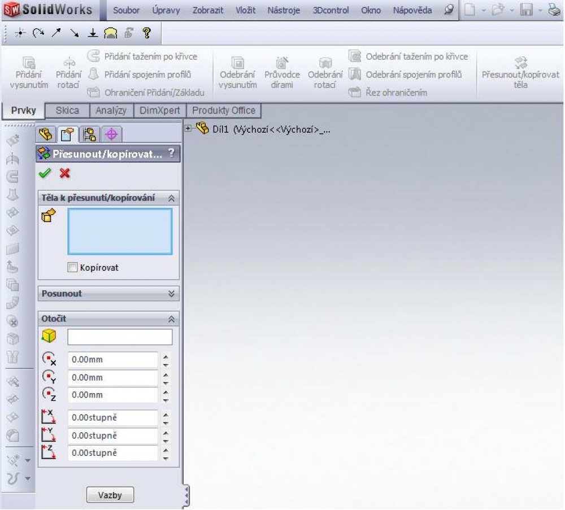This screenshot has height=510, width=565.
Task: Click the green checkmark to confirm
Action: pyautogui.click(x=45, y=173)
